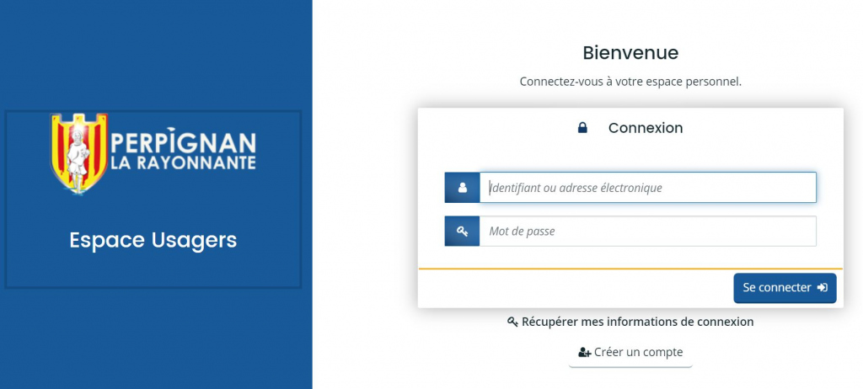This screenshot has width=863, height=389.
Task: Click the Créer un compte button
Action: [630, 353]
